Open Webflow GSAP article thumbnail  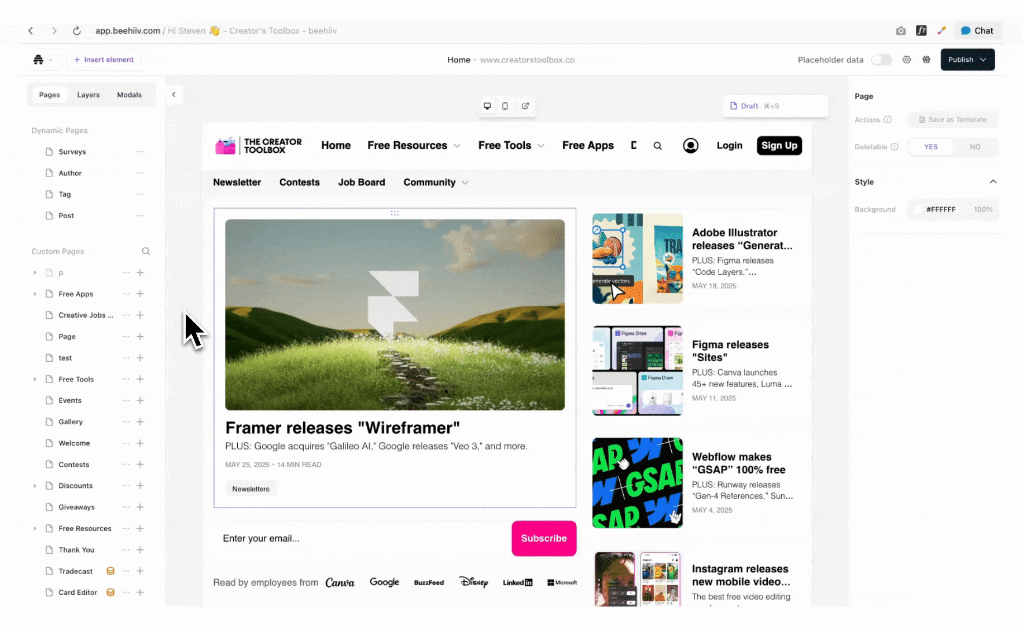637,483
